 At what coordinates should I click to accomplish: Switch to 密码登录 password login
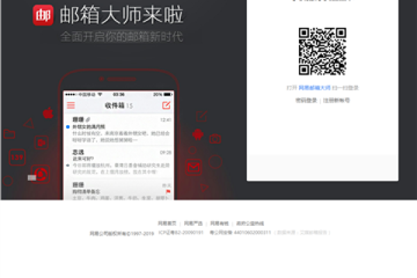click(306, 100)
